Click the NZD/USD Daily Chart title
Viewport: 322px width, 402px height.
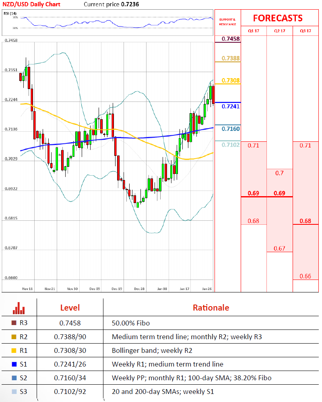click(x=31, y=4)
